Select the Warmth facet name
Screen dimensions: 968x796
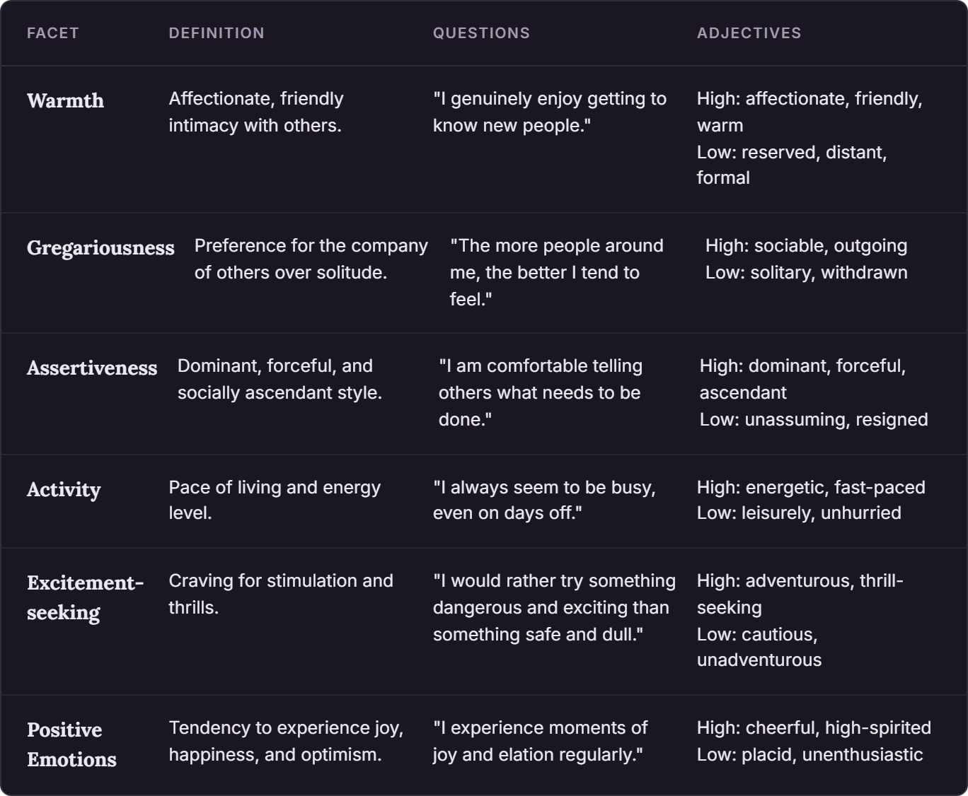click(x=65, y=100)
